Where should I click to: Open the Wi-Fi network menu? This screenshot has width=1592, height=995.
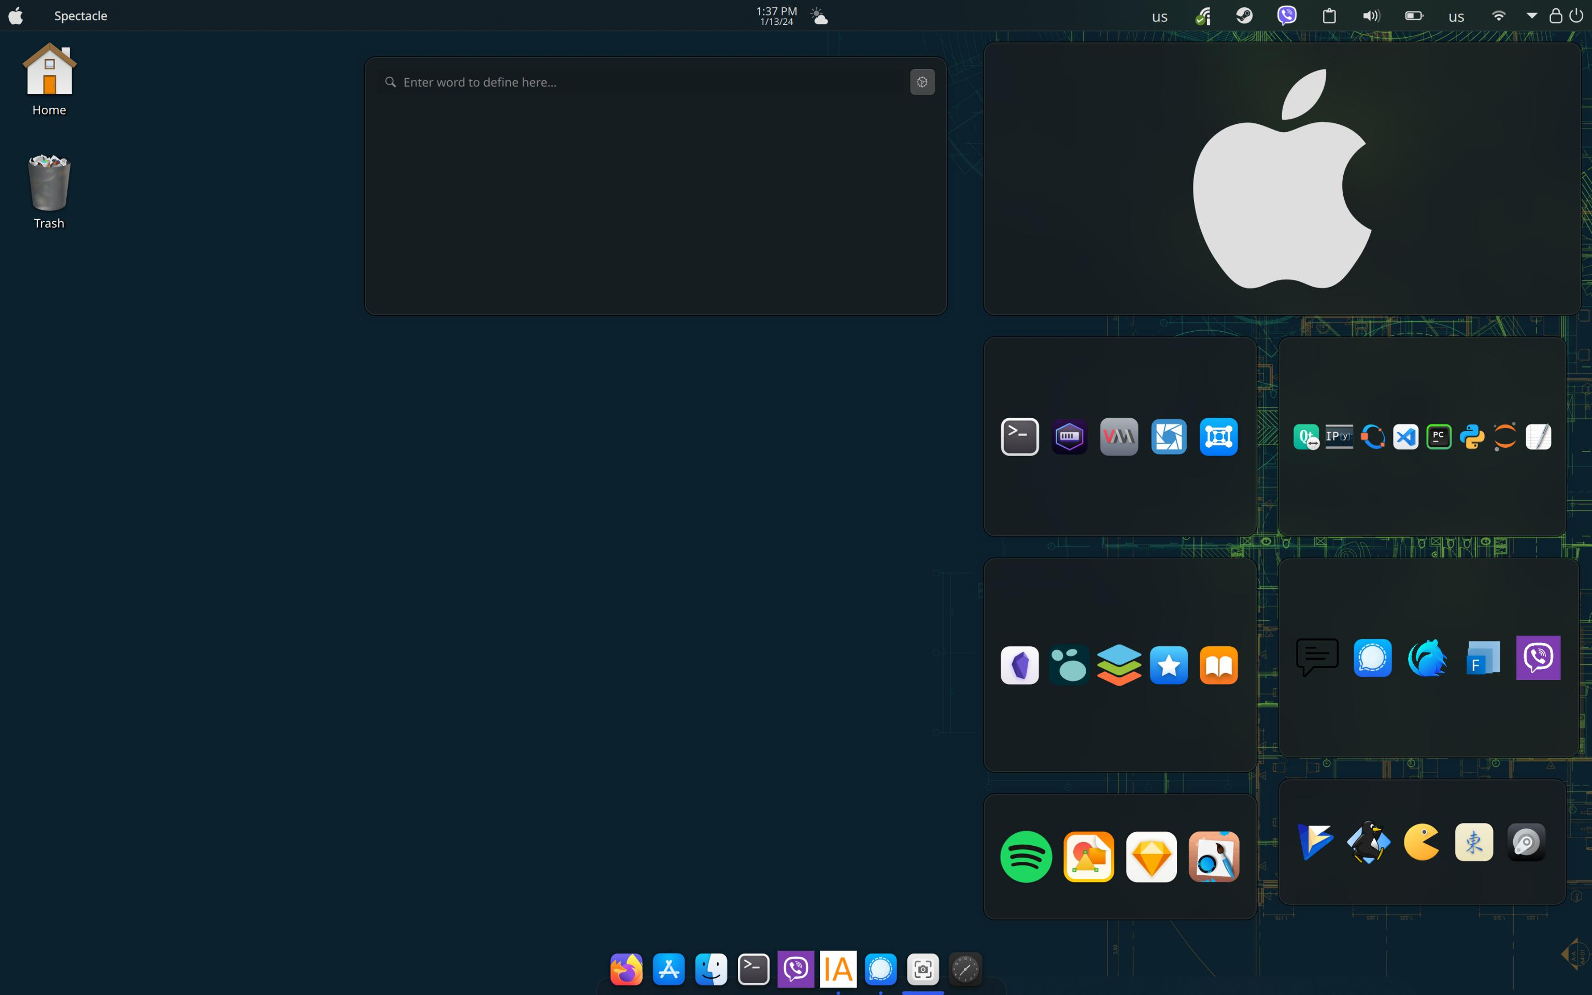1498,16
